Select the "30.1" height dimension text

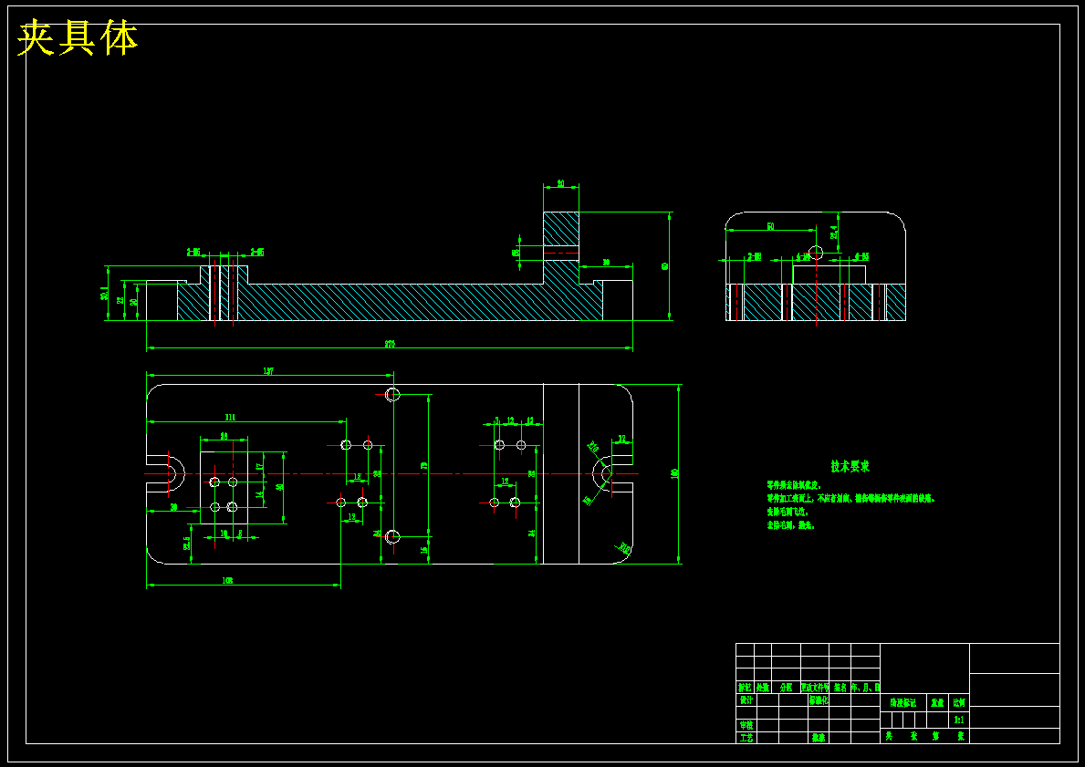click(104, 294)
